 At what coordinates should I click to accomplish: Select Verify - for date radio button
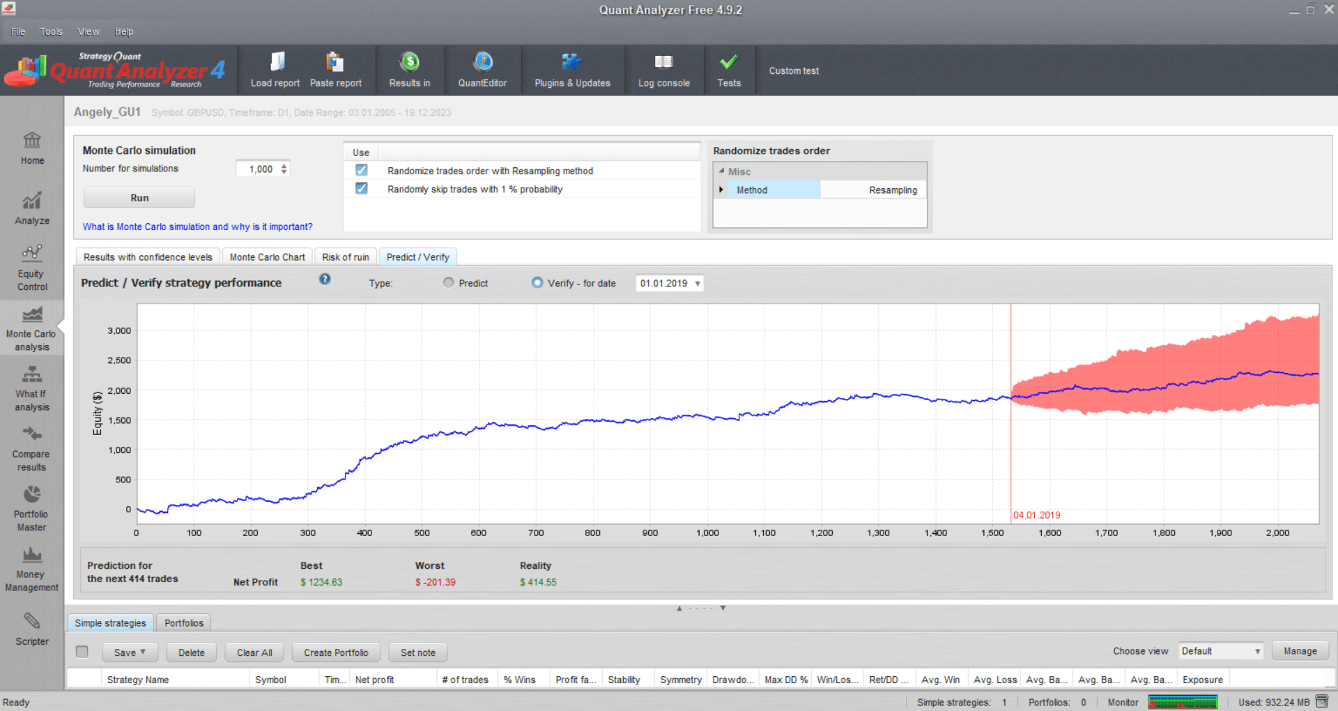537,282
